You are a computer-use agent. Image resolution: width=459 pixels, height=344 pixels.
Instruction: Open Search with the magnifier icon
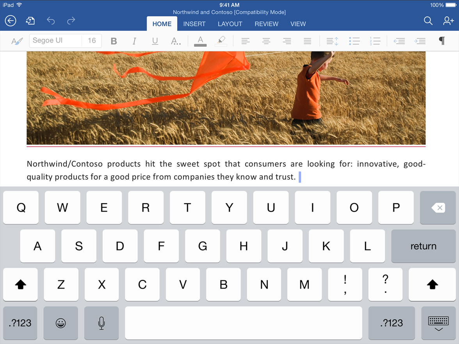428,21
